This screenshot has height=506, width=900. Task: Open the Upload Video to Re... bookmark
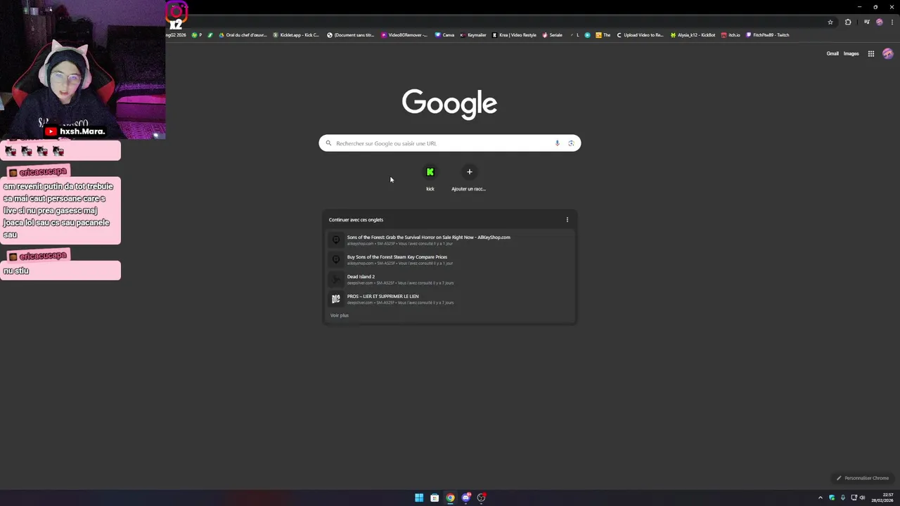click(640, 34)
